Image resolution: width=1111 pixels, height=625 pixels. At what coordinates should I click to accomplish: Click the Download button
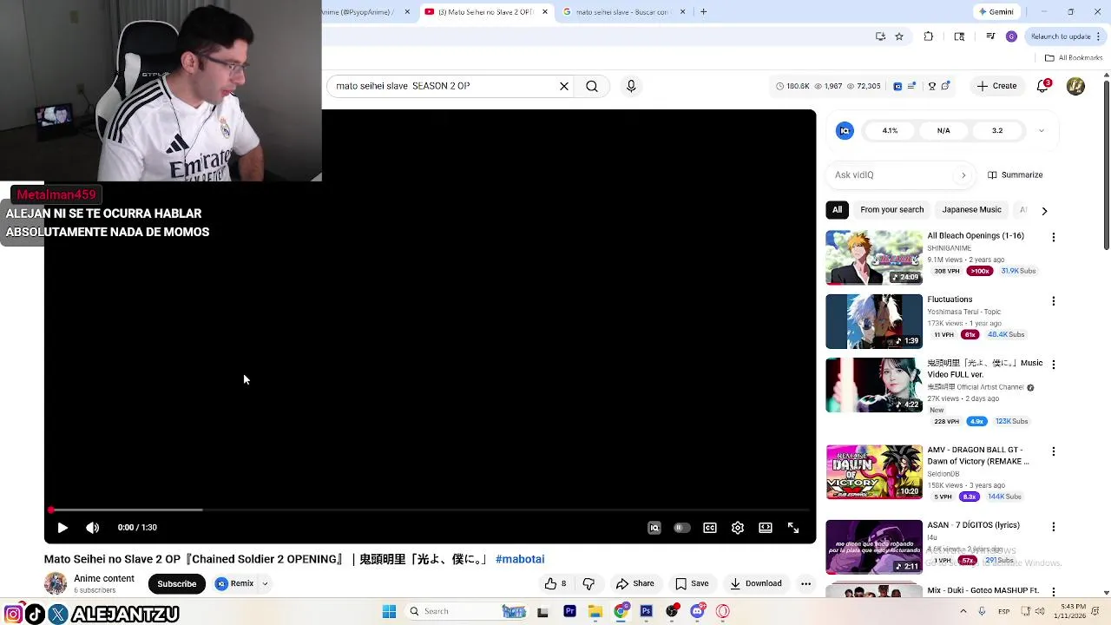point(755,583)
